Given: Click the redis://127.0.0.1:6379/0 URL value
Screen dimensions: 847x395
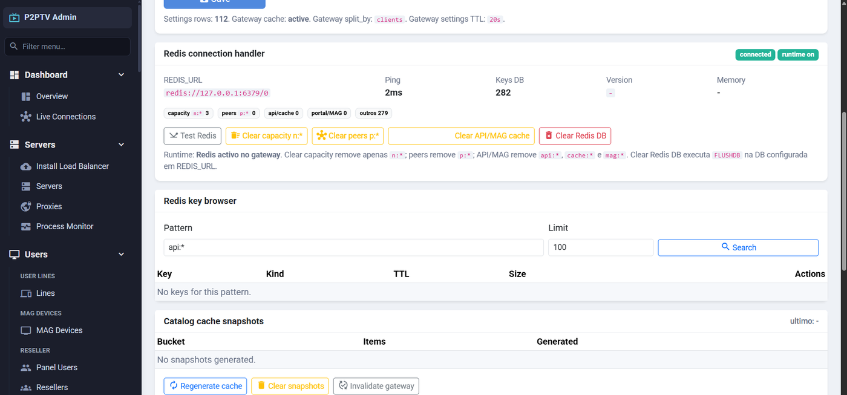Looking at the screenshot, I should (x=217, y=93).
